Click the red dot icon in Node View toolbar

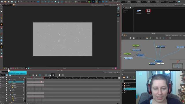(x=167, y=38)
